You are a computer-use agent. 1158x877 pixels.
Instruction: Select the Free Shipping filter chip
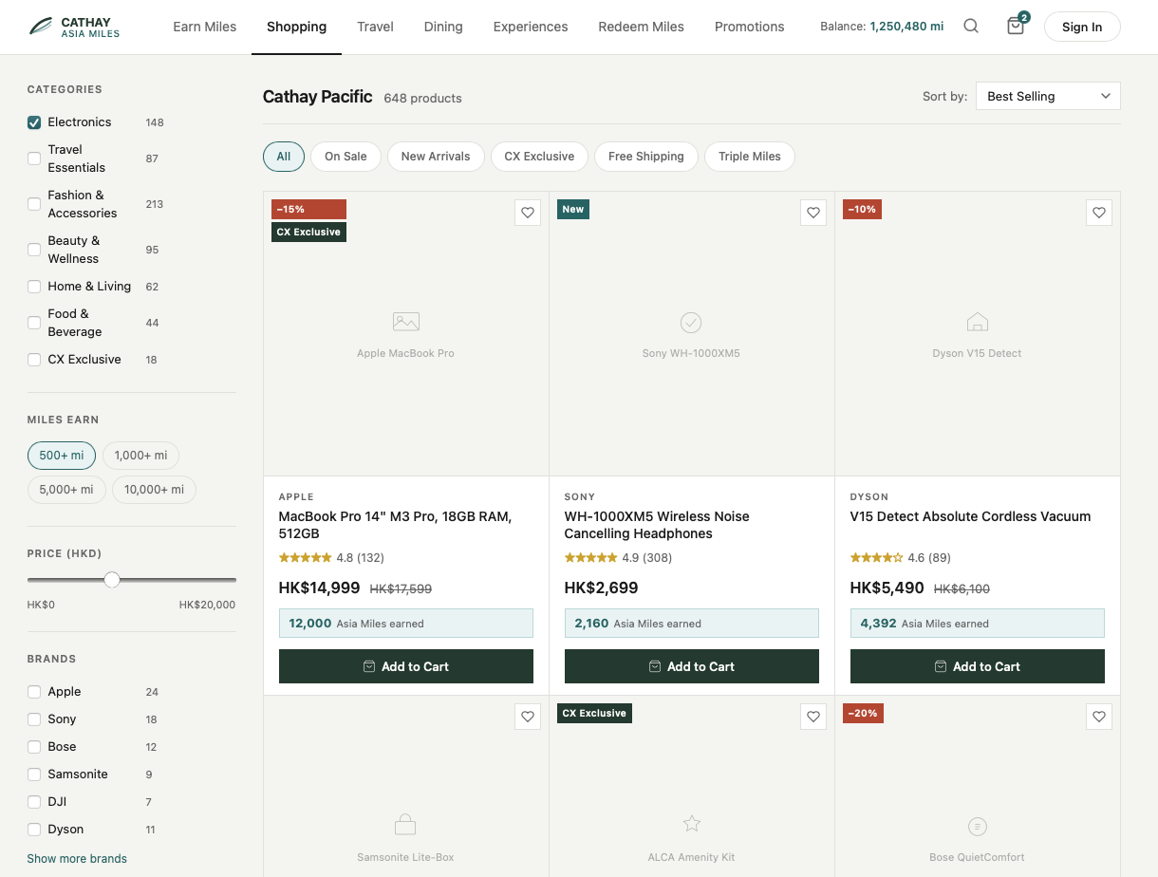[x=646, y=157]
